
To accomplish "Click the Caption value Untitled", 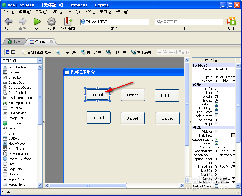I will [220, 147].
